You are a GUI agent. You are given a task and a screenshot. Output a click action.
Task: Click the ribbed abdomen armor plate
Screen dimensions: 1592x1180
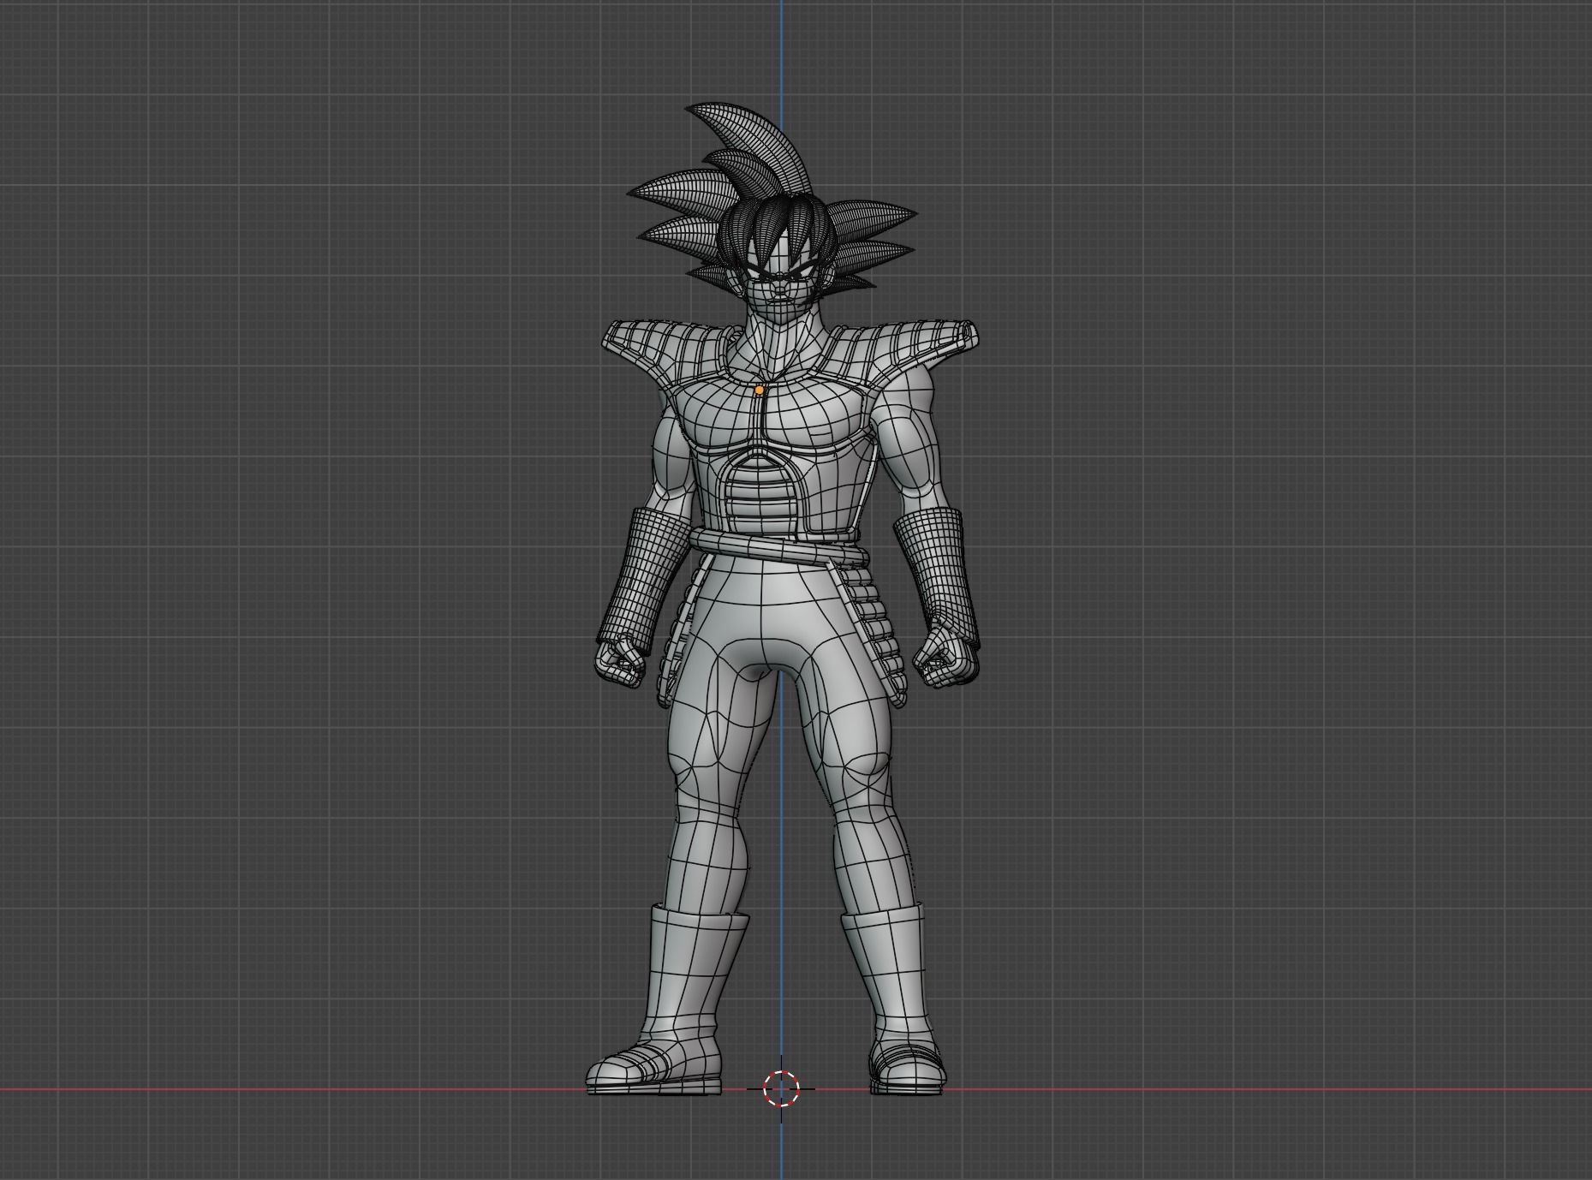(761, 497)
